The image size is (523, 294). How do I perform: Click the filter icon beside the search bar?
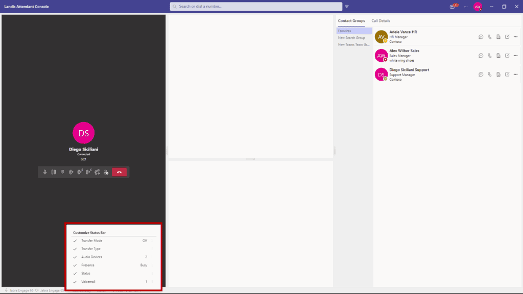coord(347,6)
